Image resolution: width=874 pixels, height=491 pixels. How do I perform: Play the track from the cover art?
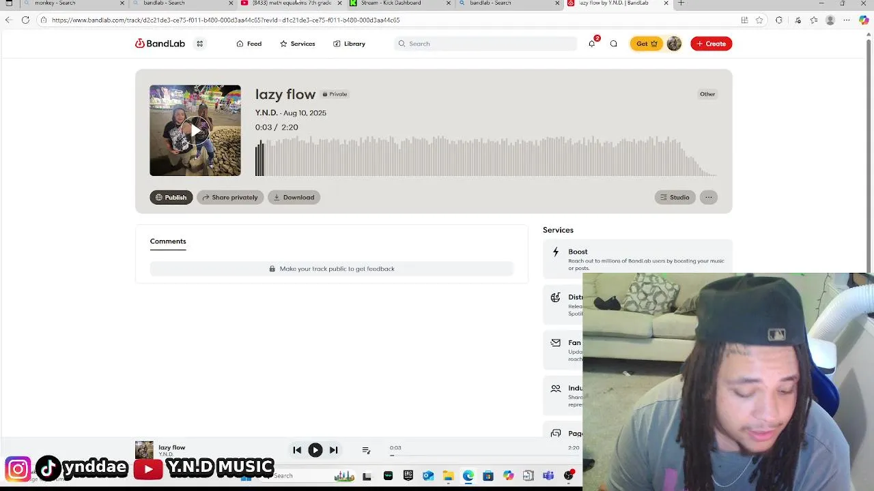pos(195,130)
